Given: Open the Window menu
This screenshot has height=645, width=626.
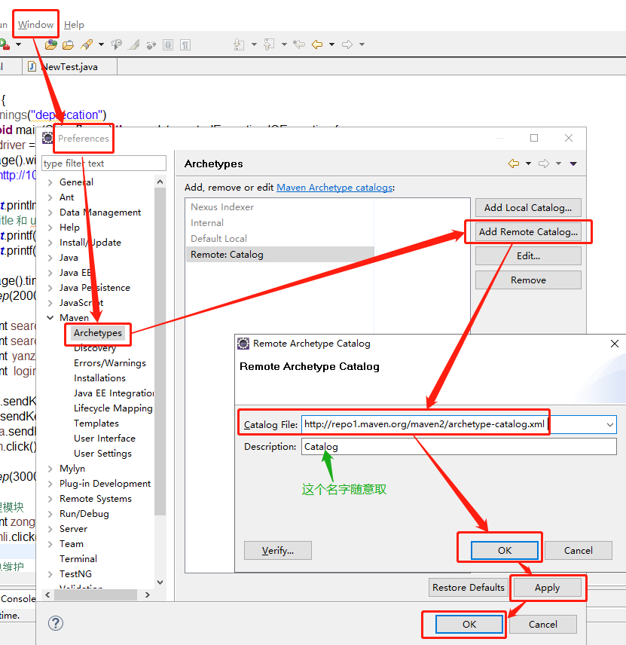Looking at the screenshot, I should click(36, 25).
